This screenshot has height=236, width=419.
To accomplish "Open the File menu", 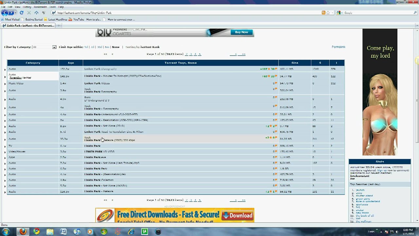I will tap(3, 7).
